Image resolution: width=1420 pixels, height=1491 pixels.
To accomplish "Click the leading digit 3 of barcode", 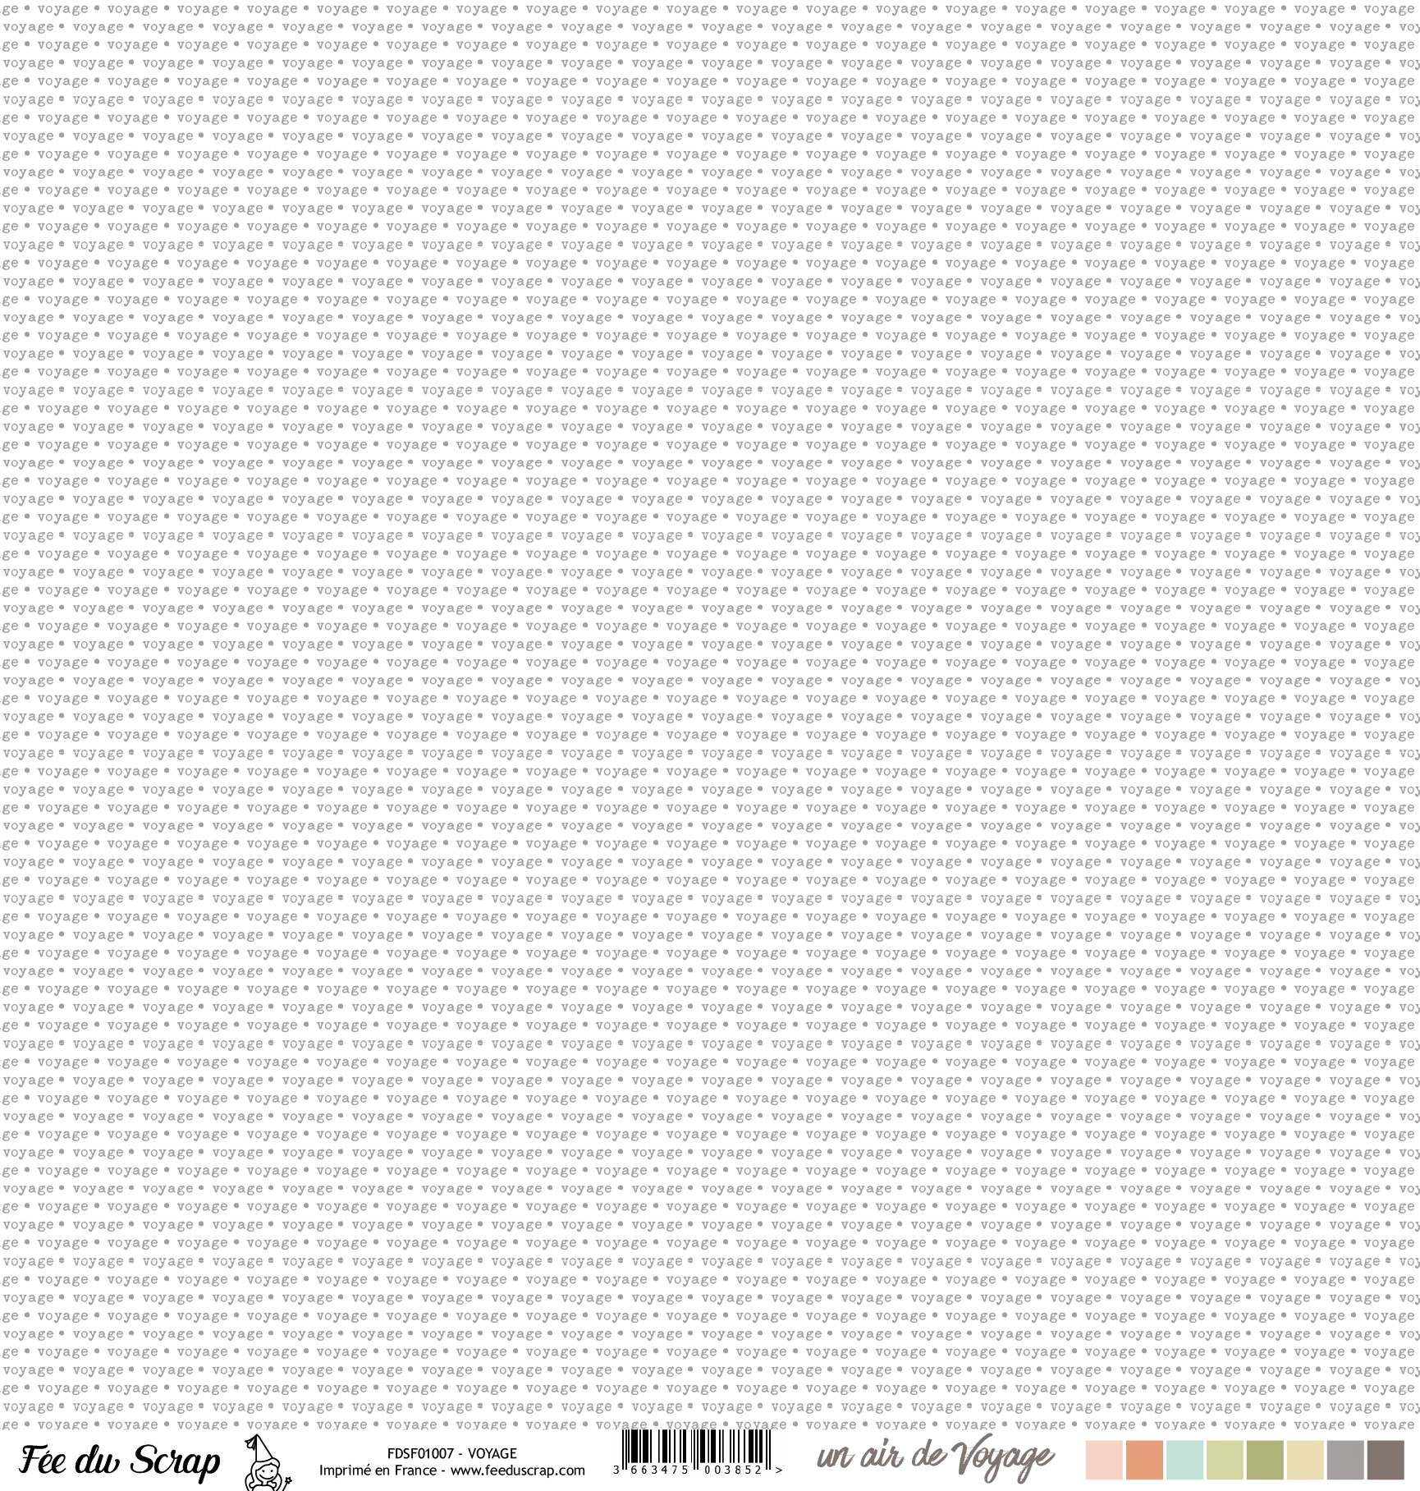I will [x=616, y=1470].
